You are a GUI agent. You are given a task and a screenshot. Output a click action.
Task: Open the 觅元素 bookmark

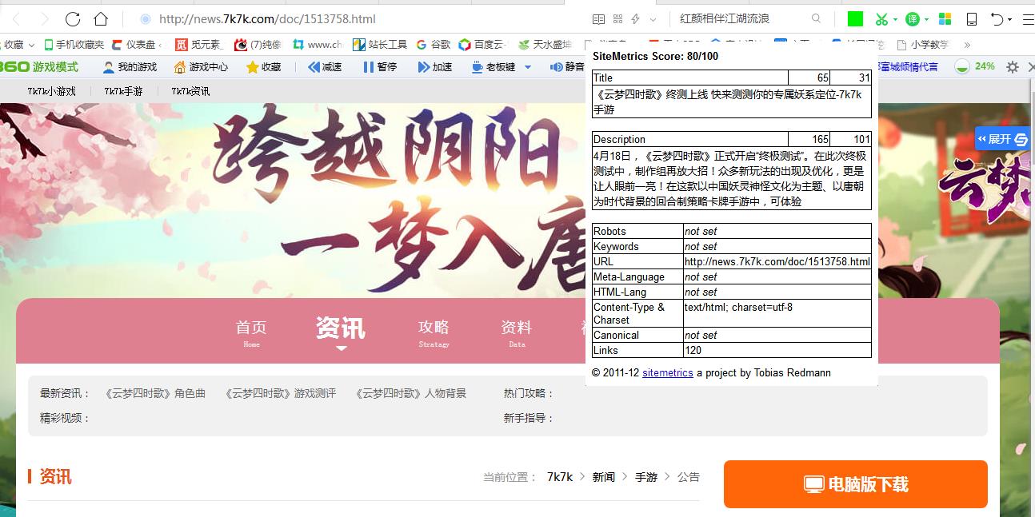[199, 45]
